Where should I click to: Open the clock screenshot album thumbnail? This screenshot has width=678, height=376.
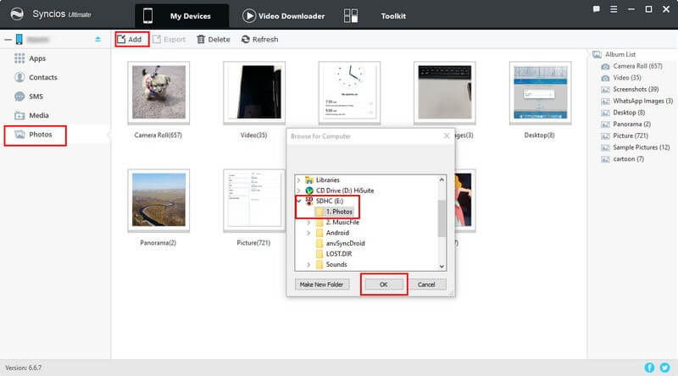tap(349, 92)
